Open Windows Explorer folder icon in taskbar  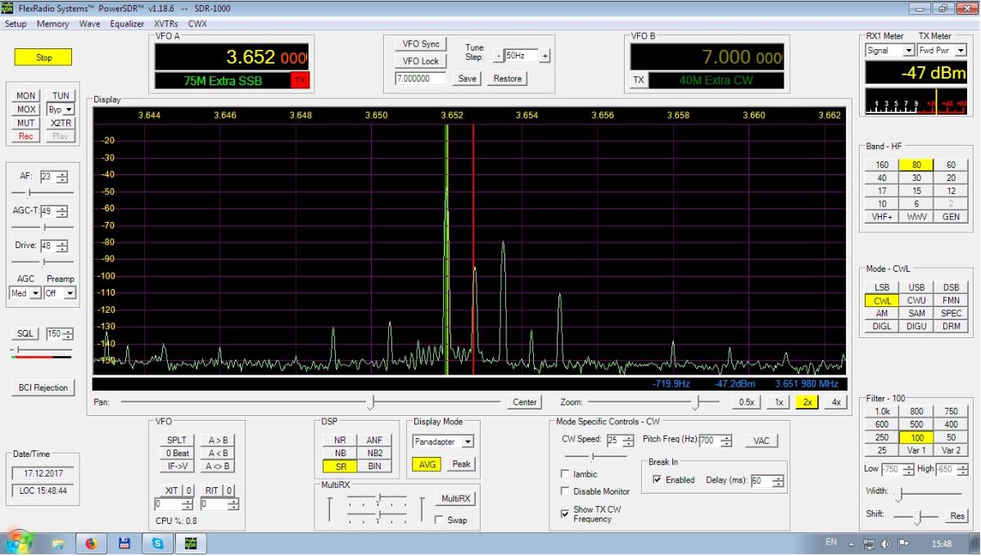click(58, 544)
